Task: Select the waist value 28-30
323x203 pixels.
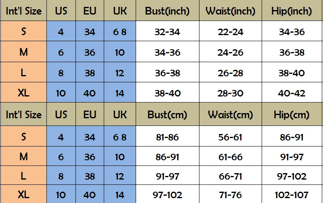Action: 230,93
